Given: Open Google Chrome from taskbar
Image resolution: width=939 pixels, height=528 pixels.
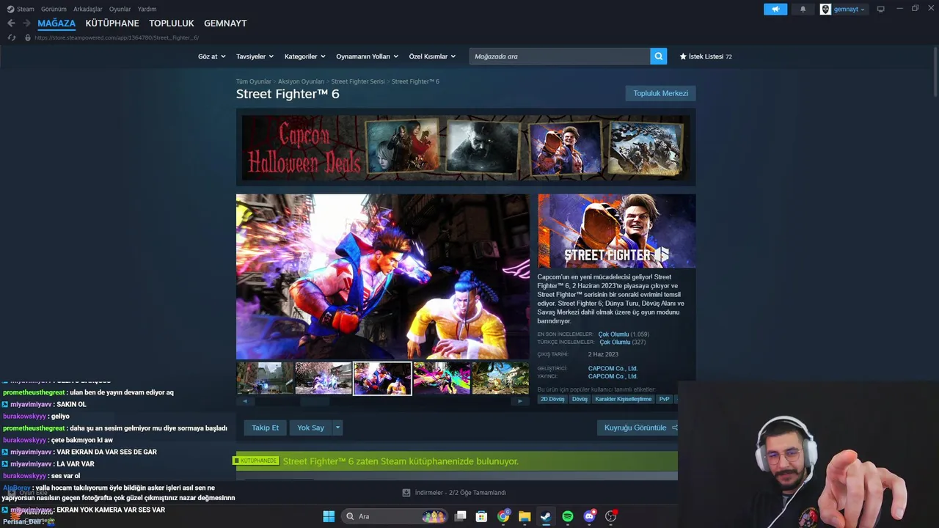Looking at the screenshot, I should [503, 516].
